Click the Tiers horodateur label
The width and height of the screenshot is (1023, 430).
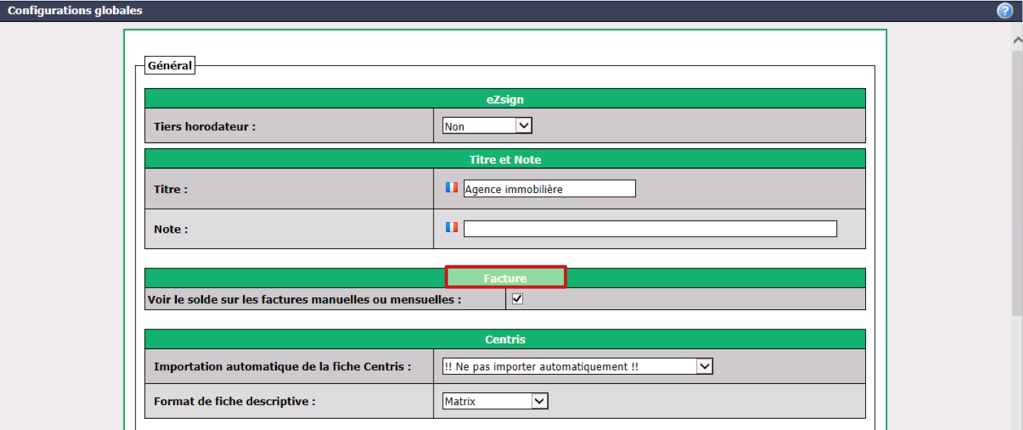pos(205,126)
